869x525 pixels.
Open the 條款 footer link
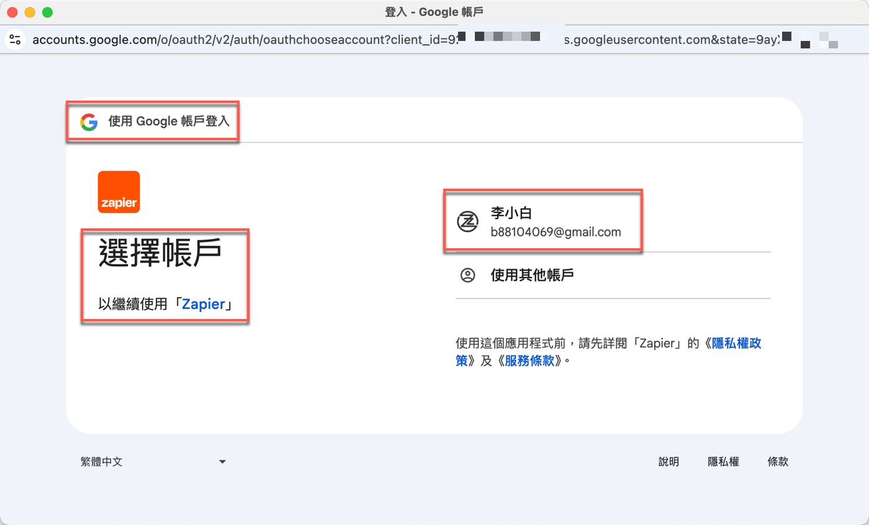(x=778, y=462)
